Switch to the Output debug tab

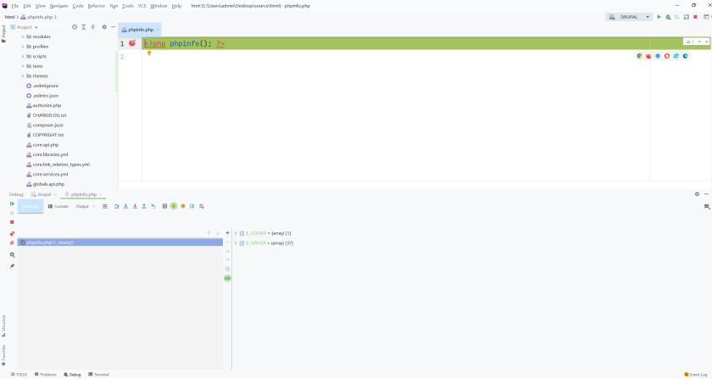point(82,206)
